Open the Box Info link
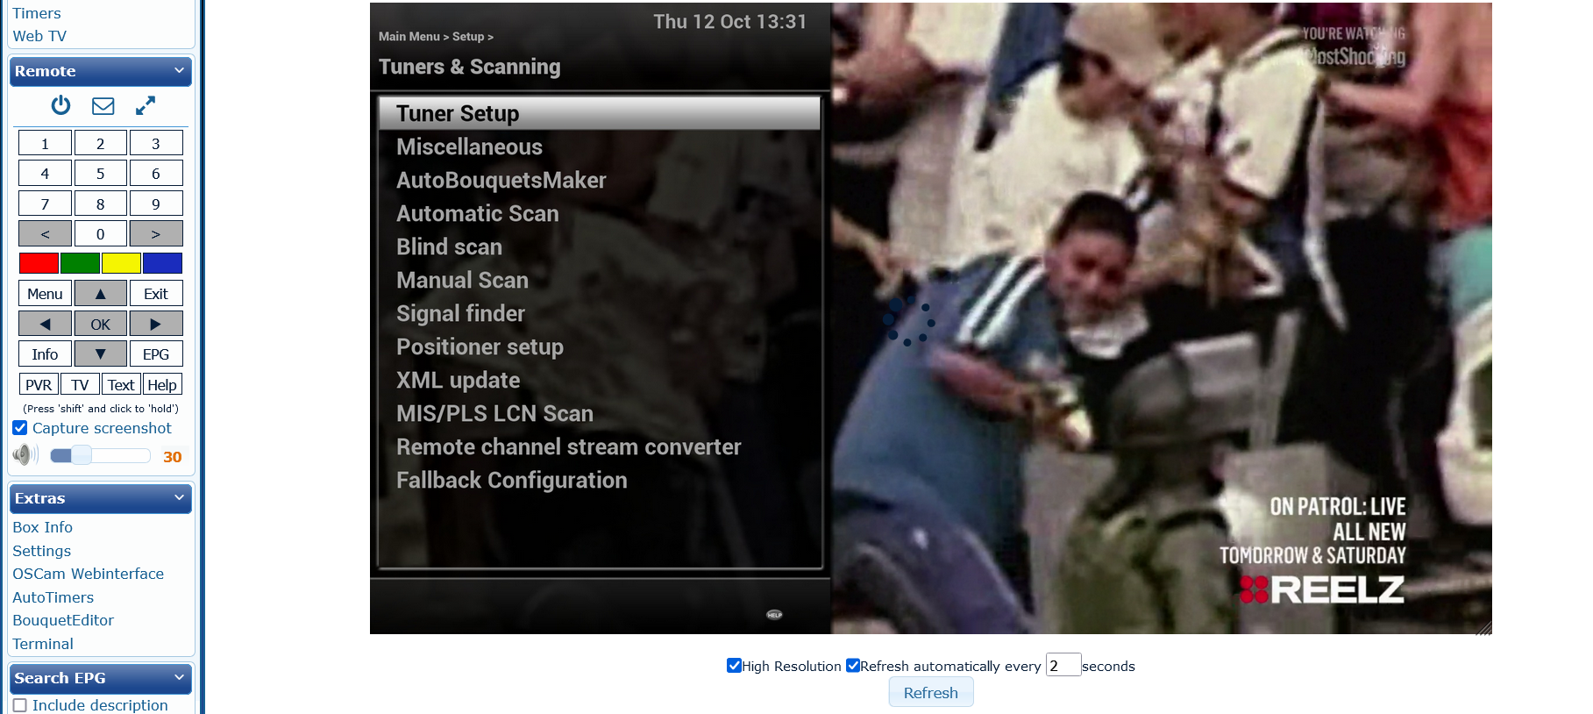The image size is (1593, 714). point(42,527)
